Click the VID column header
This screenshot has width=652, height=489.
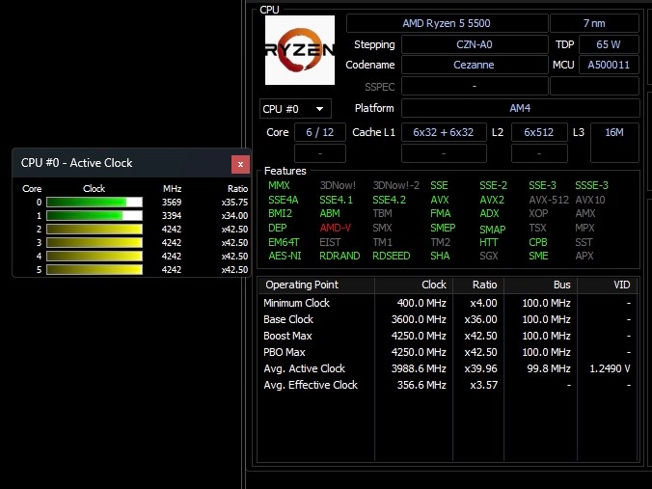[x=607, y=285]
